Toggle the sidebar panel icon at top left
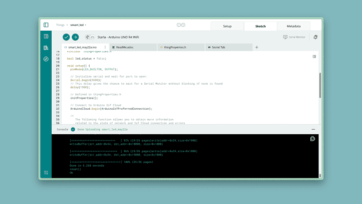This screenshot has width=362, height=204. 46,25
